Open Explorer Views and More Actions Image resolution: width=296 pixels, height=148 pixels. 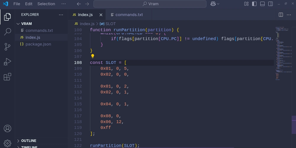click(x=61, y=15)
